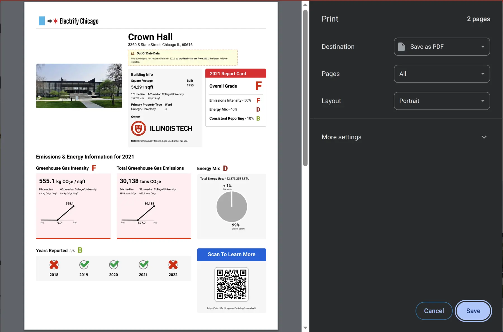Open the Layout dropdown set to Portrait
The image size is (503, 332).
coord(442,101)
